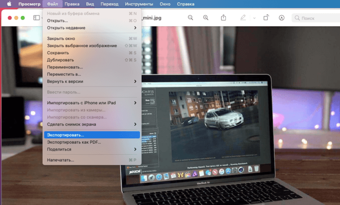Open the 'Инструменты' menu in menu bar
Image resolution: width=340 pixels, height=205 pixels.
pos(126,4)
